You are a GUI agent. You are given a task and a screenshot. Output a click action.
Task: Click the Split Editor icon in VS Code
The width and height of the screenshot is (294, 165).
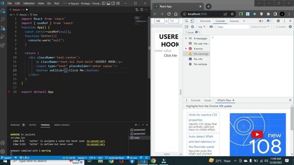click(141, 10)
